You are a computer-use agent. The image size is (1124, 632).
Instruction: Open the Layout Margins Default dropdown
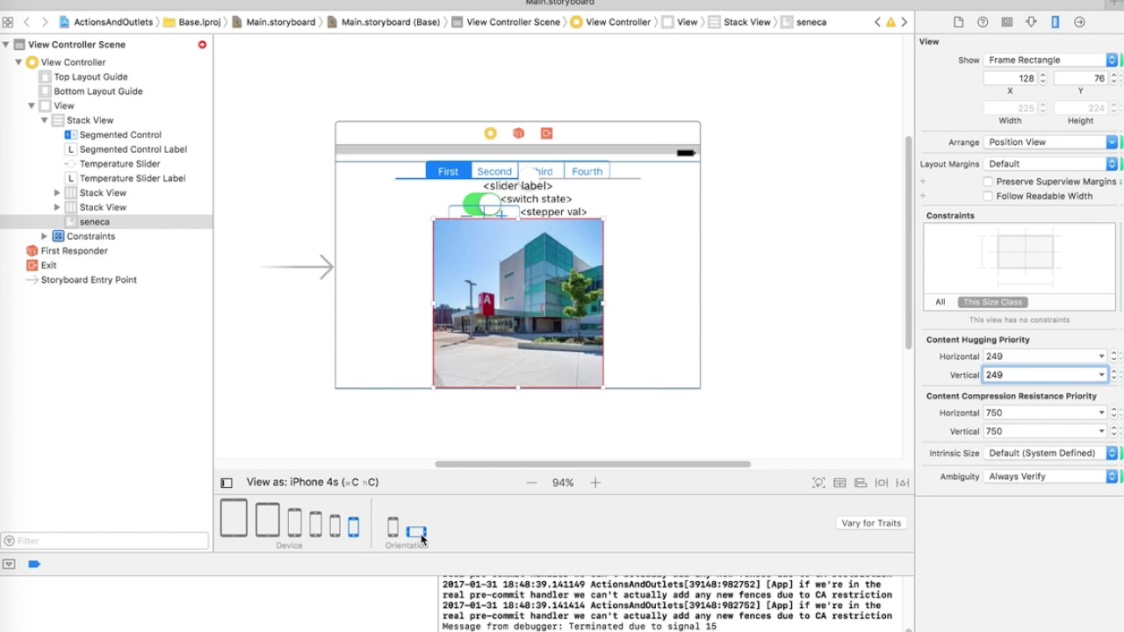(1050, 164)
